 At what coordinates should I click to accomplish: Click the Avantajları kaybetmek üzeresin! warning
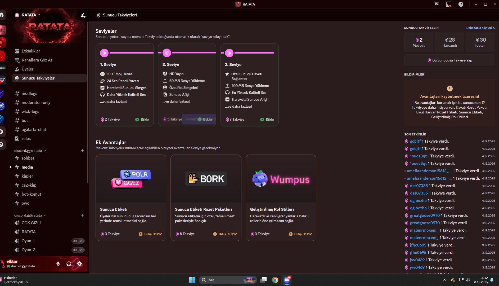[x=449, y=96]
